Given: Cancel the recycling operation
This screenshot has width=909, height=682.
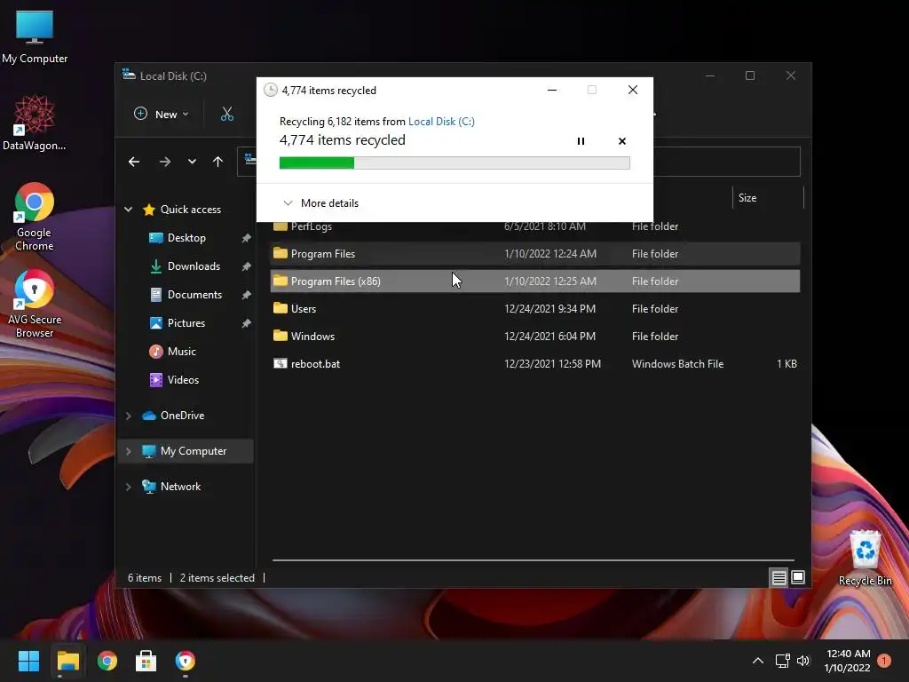Looking at the screenshot, I should (622, 141).
